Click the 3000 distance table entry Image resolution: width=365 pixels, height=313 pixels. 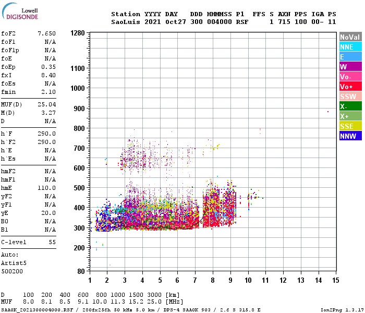point(154,295)
